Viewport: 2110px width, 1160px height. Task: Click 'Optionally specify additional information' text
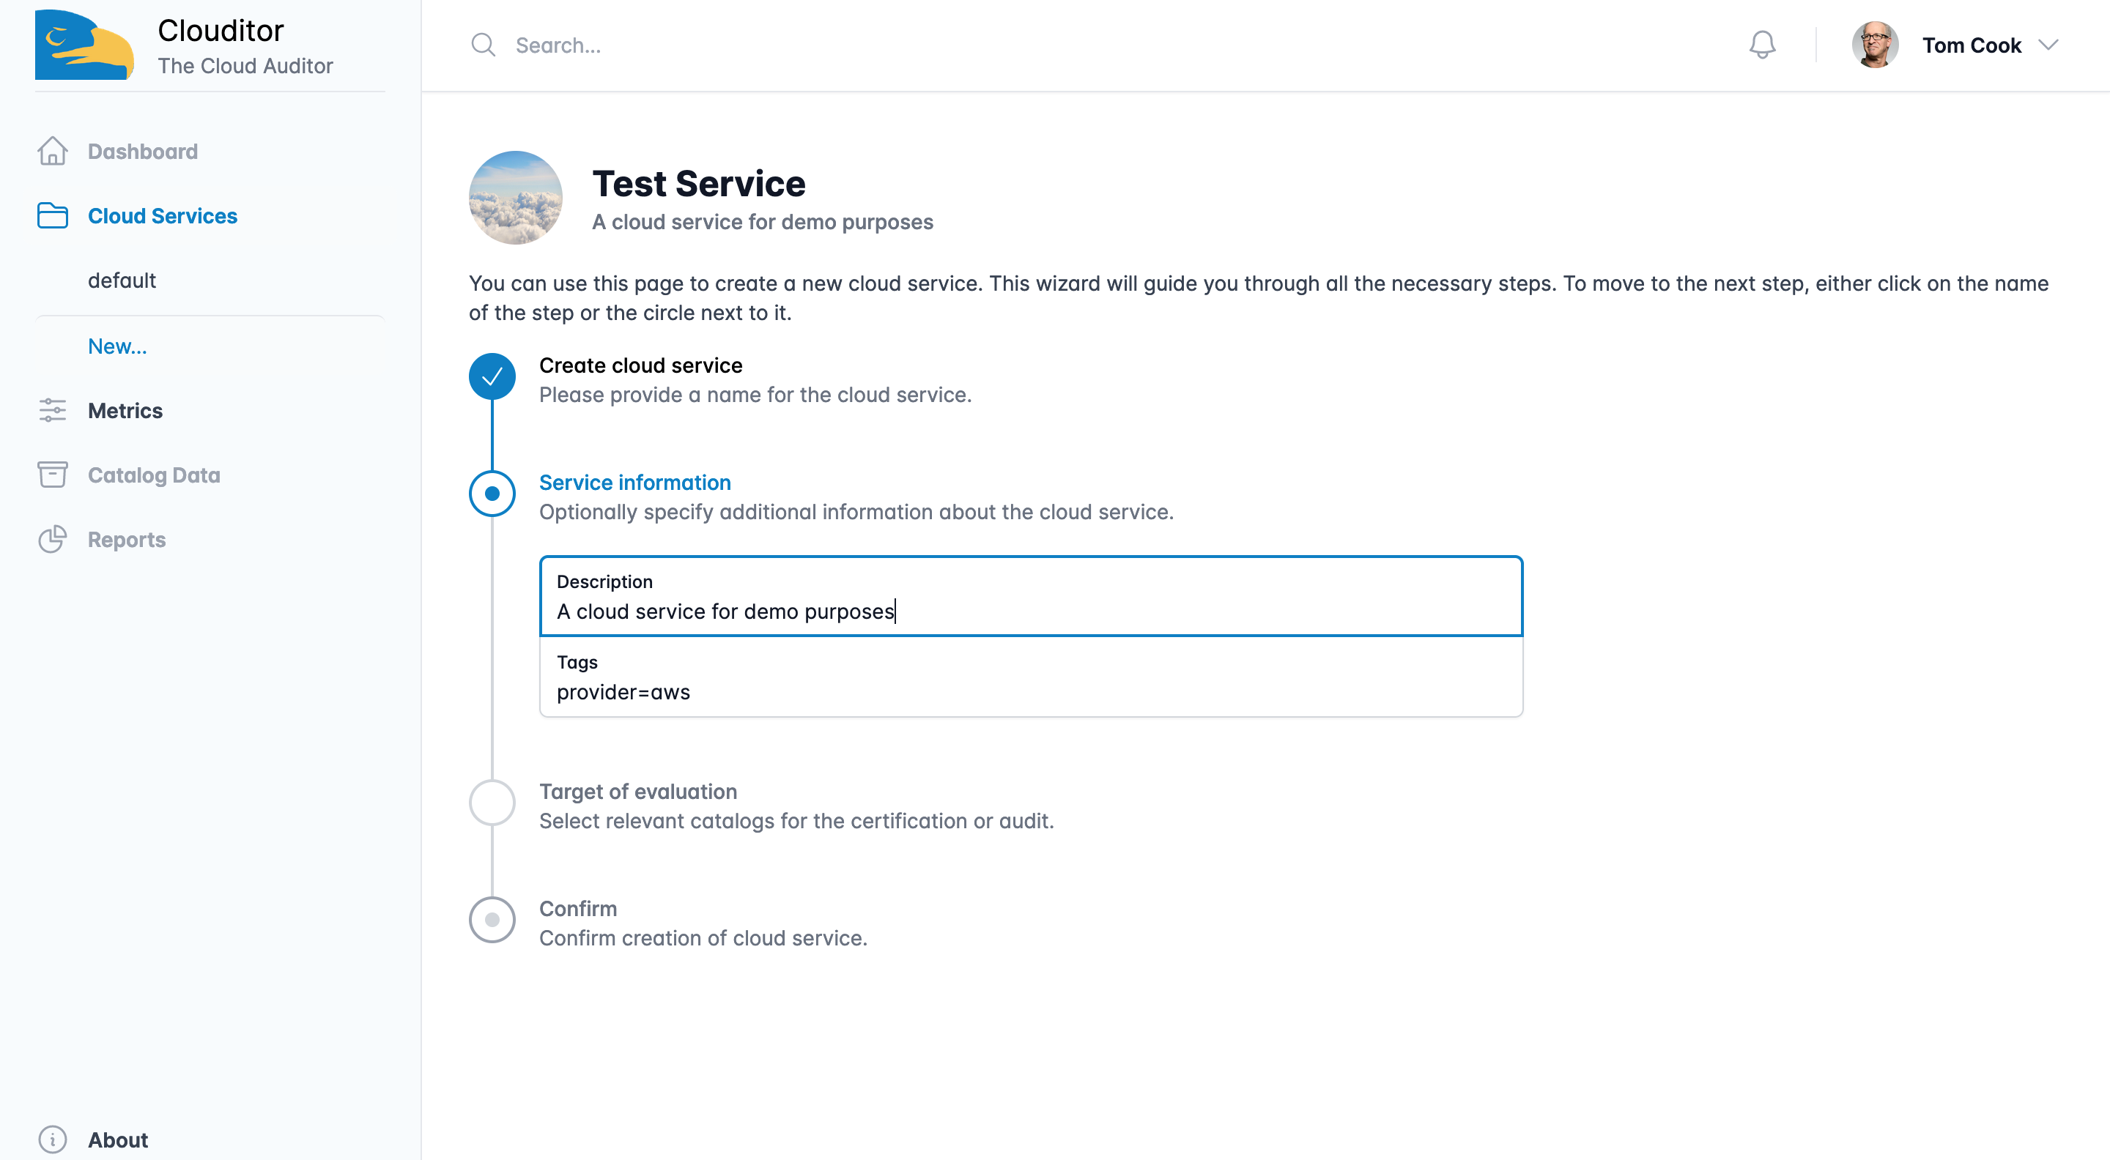(x=856, y=512)
